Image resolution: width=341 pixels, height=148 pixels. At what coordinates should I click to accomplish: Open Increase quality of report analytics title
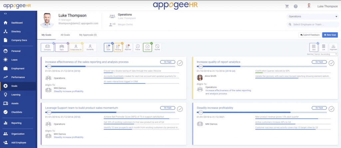click(218, 62)
